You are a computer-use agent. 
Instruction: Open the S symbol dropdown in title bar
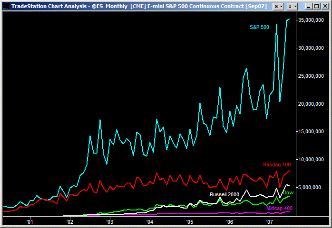(x=278, y=6)
